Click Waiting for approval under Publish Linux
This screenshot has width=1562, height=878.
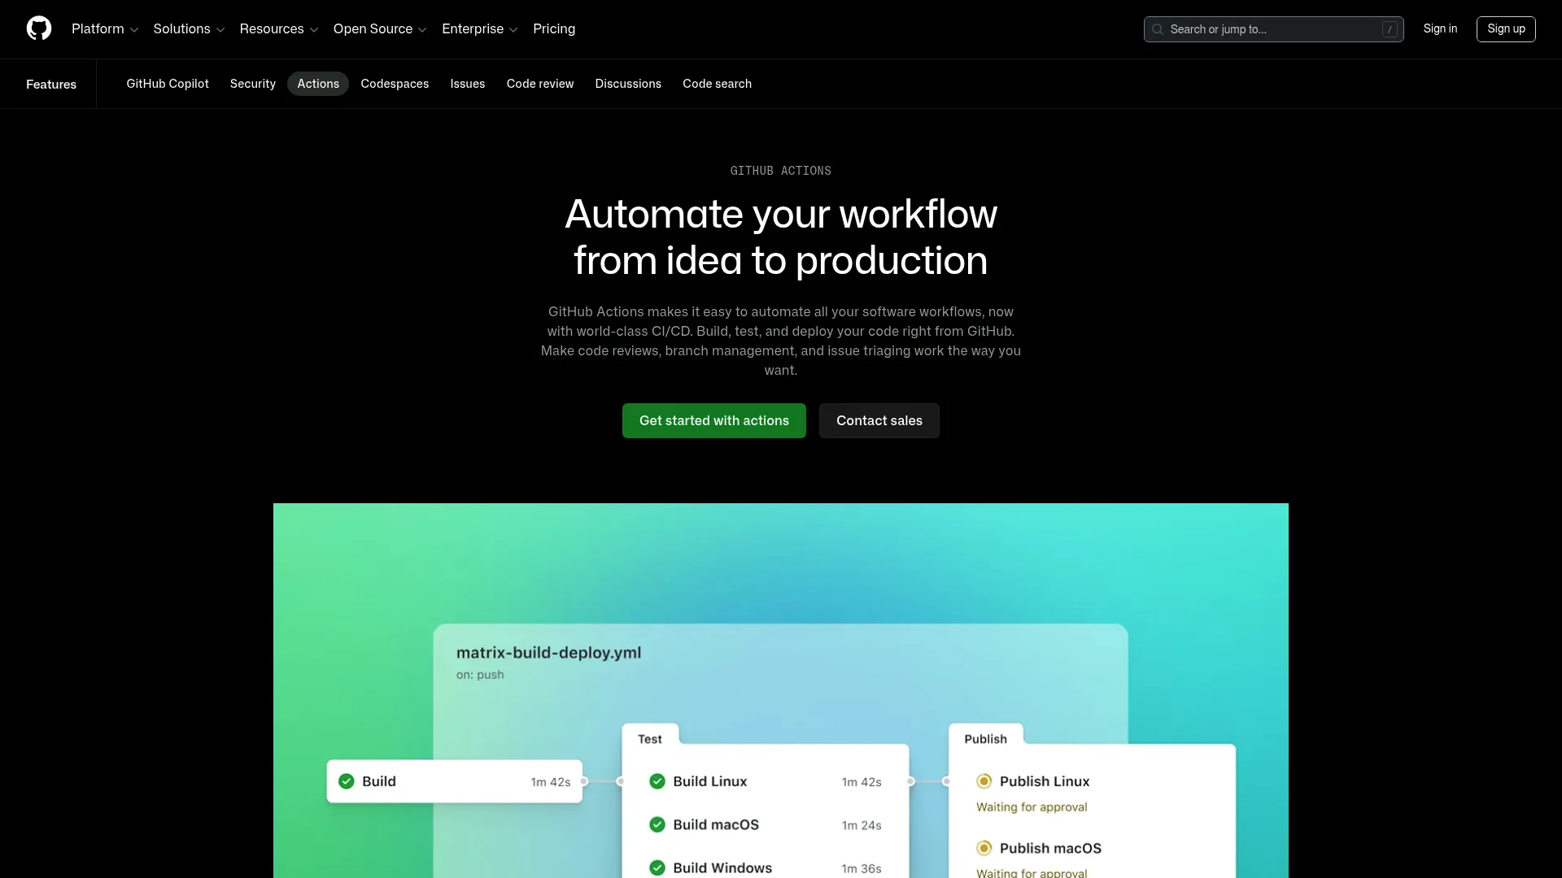click(x=1032, y=807)
